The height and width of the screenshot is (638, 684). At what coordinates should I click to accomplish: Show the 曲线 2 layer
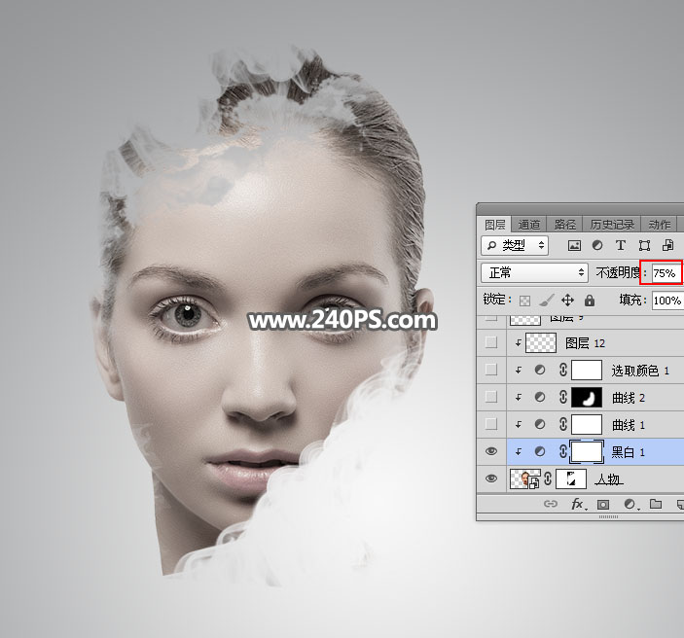pyautogui.click(x=491, y=397)
